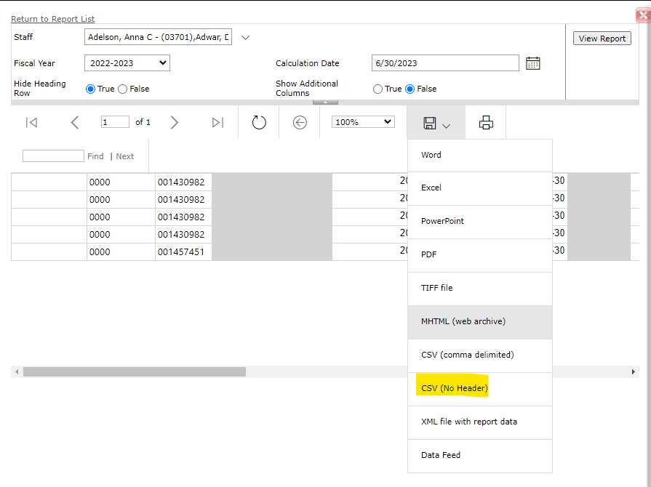Image resolution: width=651 pixels, height=487 pixels.
Task: Export as CSV (No Header)
Action: click(454, 388)
